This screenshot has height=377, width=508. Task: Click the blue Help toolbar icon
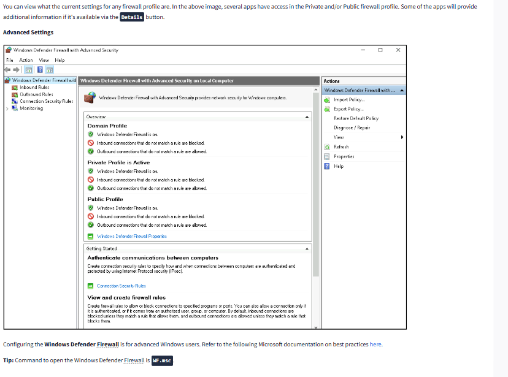[x=40, y=70]
